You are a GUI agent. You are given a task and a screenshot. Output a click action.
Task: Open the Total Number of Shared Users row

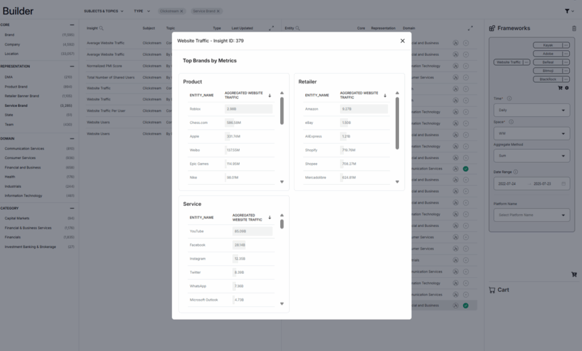[111, 77]
